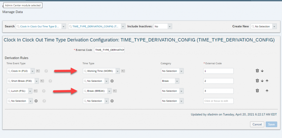
Task: Move the Short Break rule up
Action: (267, 81)
